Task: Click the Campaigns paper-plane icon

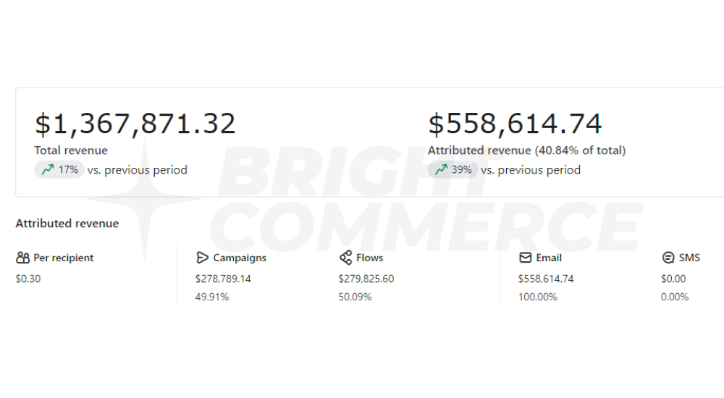Action: [x=202, y=258]
